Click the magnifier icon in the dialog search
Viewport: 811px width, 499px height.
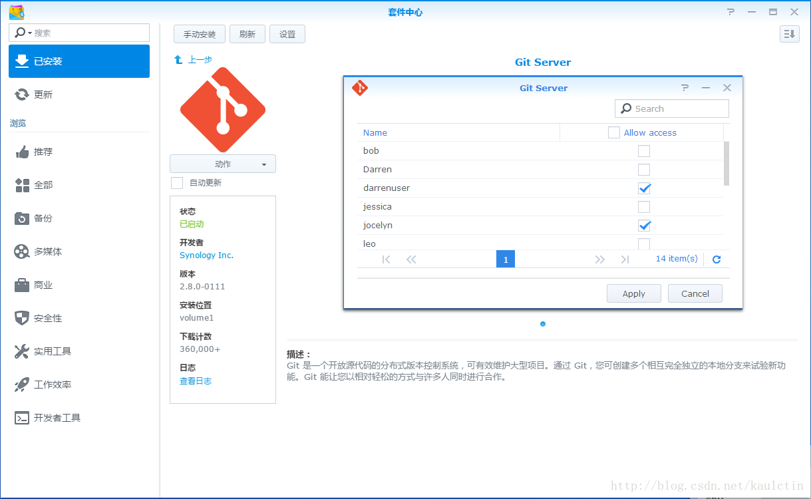(626, 108)
